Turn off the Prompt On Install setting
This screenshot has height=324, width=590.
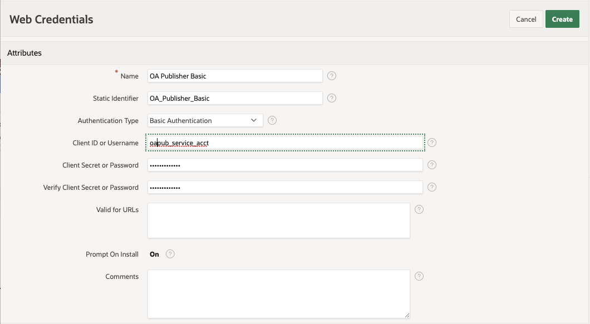(154, 254)
